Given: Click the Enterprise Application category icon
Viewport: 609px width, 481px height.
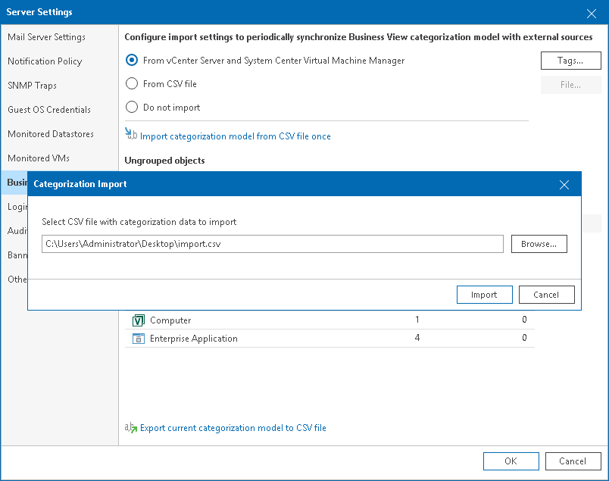Looking at the screenshot, I should 138,339.
